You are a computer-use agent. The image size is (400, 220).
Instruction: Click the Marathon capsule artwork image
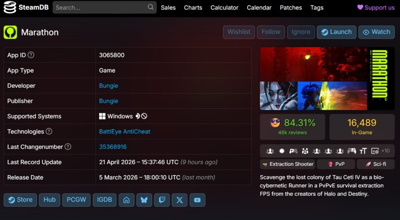(x=327, y=78)
